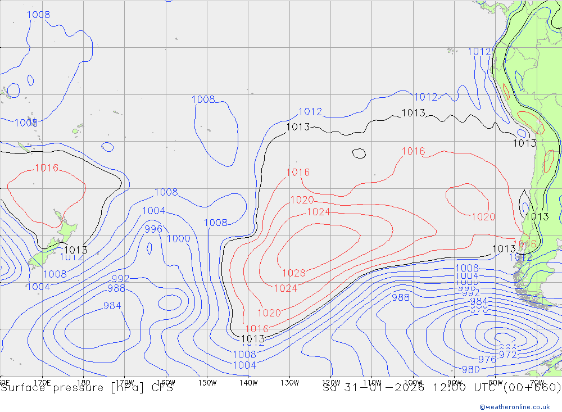This screenshot has height=412, width=562.
Task: Click the 70W longitude axis label
Action: (537, 383)
